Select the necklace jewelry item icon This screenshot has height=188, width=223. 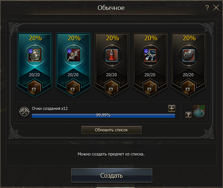[x=150, y=55]
